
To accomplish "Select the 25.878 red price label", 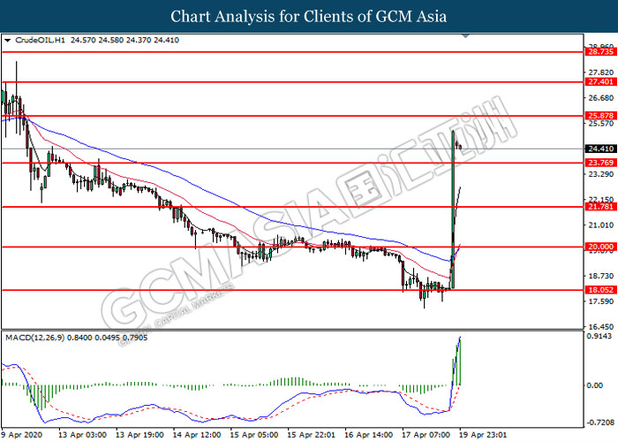I will [x=600, y=116].
